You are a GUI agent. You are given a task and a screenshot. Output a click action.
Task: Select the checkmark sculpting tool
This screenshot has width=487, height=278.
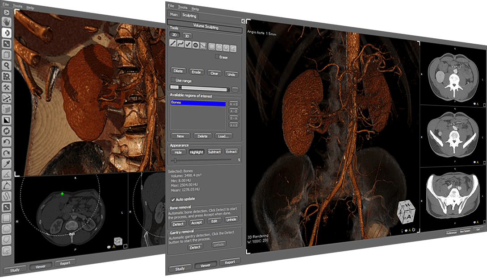(x=188, y=45)
